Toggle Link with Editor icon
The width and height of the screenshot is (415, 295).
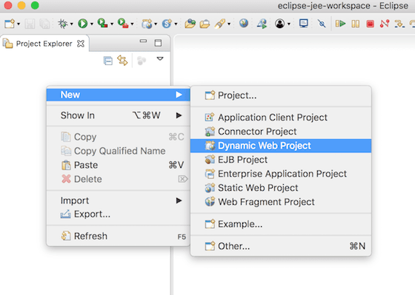point(122,61)
